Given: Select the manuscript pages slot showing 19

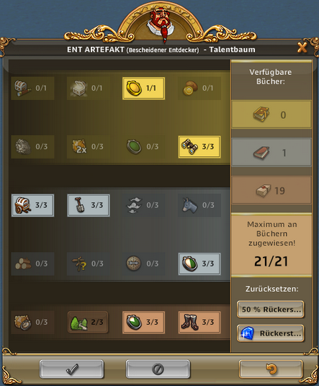Looking at the screenshot, I should pos(271,190).
